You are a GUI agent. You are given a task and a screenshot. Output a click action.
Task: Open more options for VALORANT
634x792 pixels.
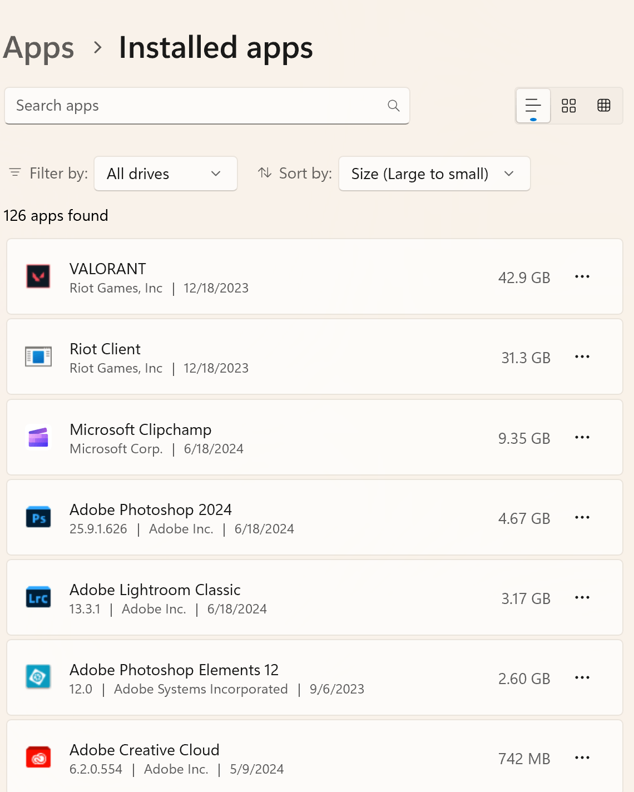click(x=582, y=276)
